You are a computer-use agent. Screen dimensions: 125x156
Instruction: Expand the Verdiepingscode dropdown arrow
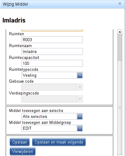80,99
